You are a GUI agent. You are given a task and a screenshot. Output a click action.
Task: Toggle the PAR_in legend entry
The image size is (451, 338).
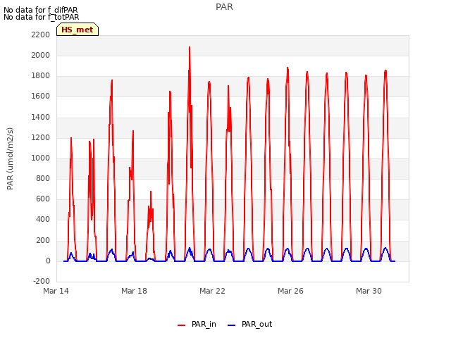coord(197,324)
